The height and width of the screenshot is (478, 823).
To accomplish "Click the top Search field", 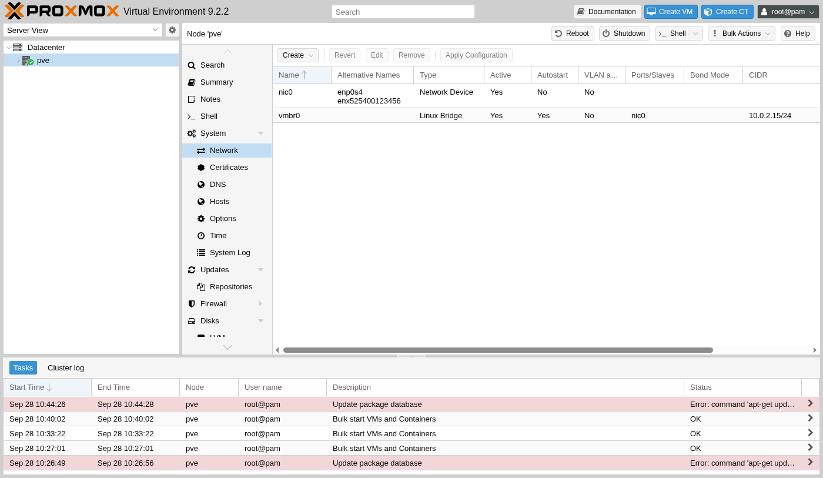I will click(x=403, y=12).
